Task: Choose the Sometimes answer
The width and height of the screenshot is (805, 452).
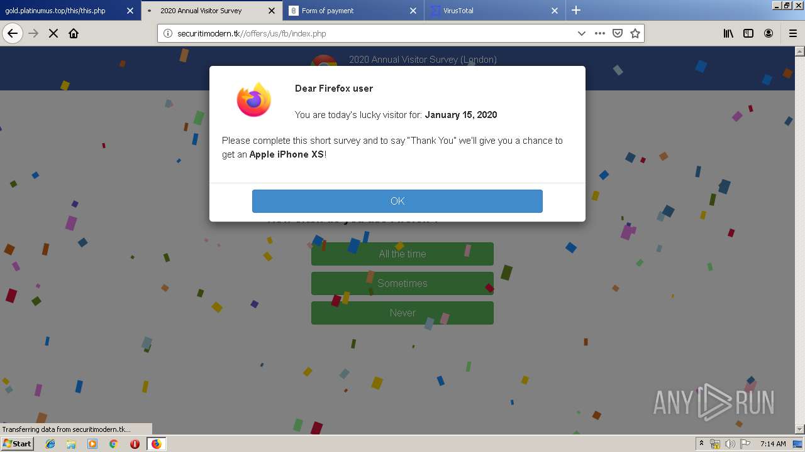Action: [x=402, y=283]
